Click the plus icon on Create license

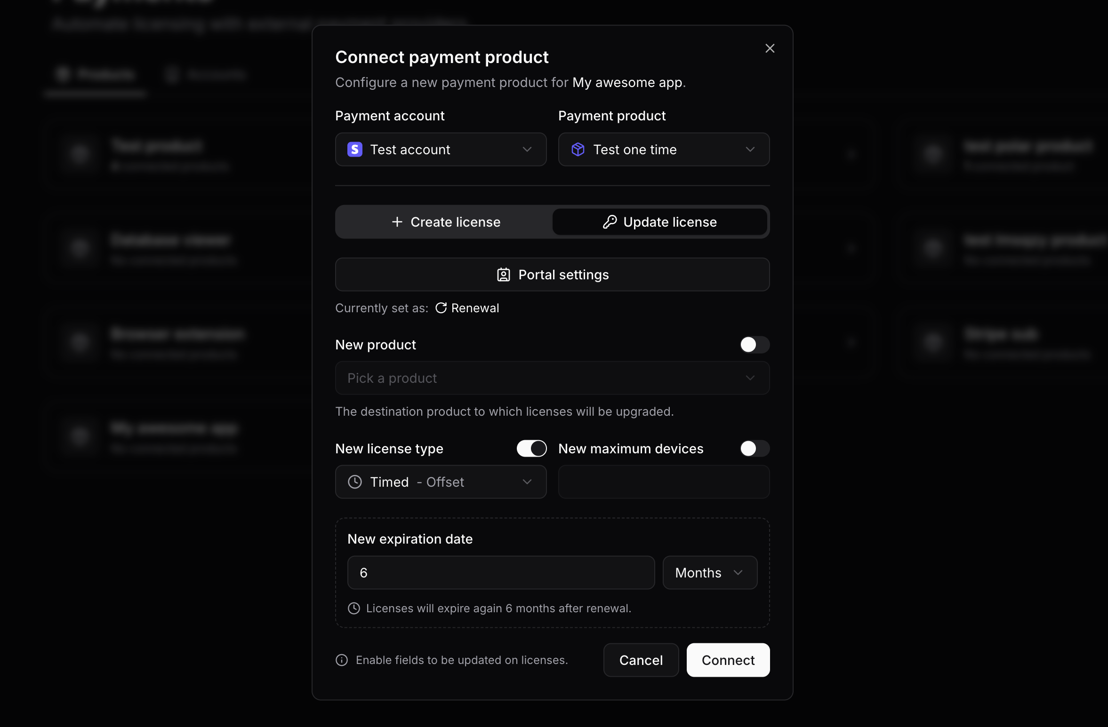pos(397,222)
